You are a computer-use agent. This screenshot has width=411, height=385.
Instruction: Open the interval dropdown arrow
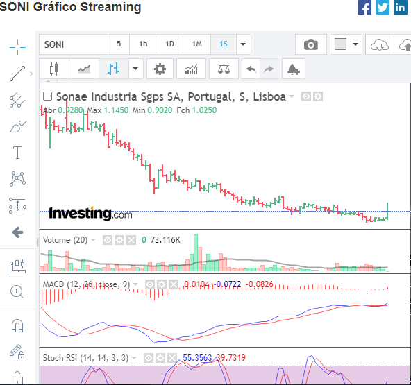point(243,44)
